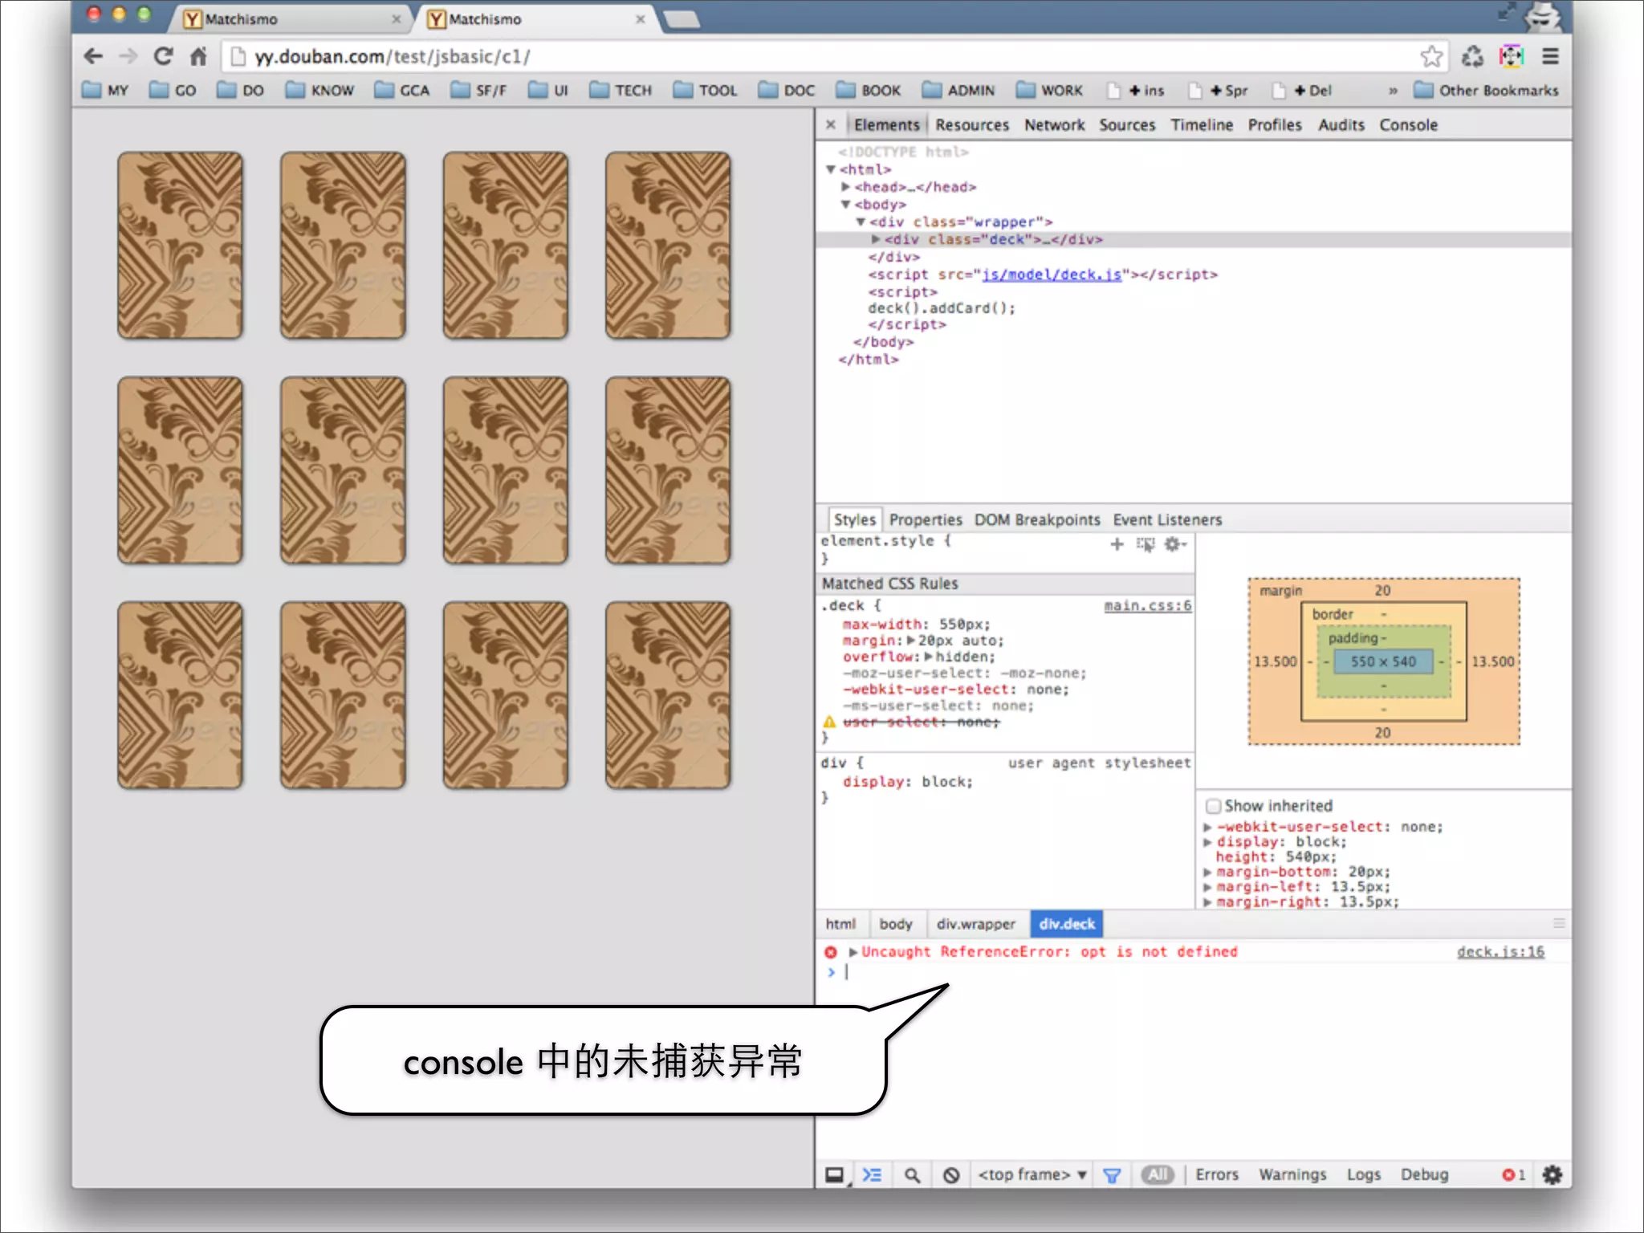1644x1233 pixels.
Task: Click the recycle extension icon in toolbar
Action: [1472, 56]
